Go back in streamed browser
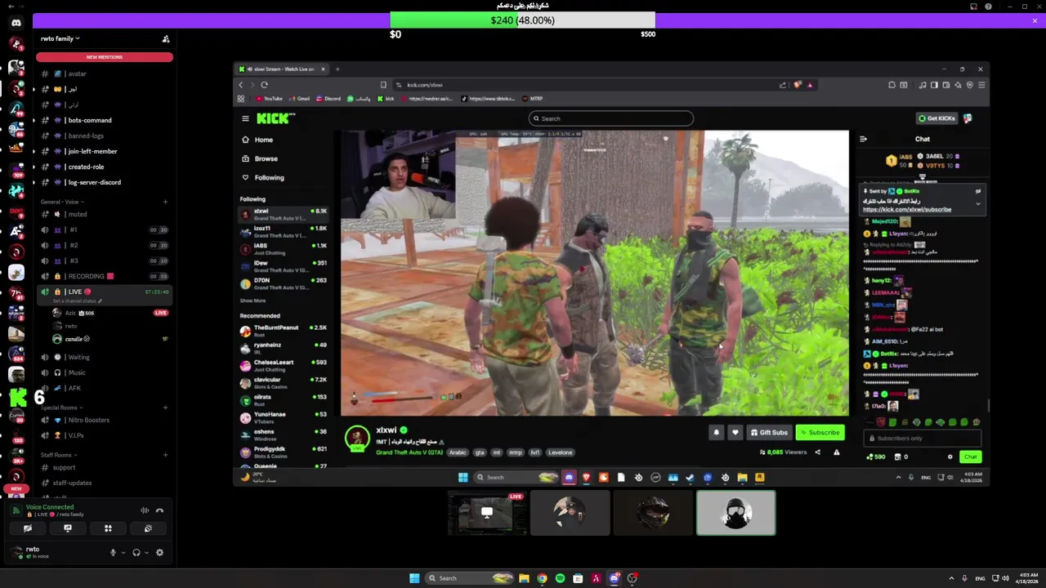 tap(241, 85)
